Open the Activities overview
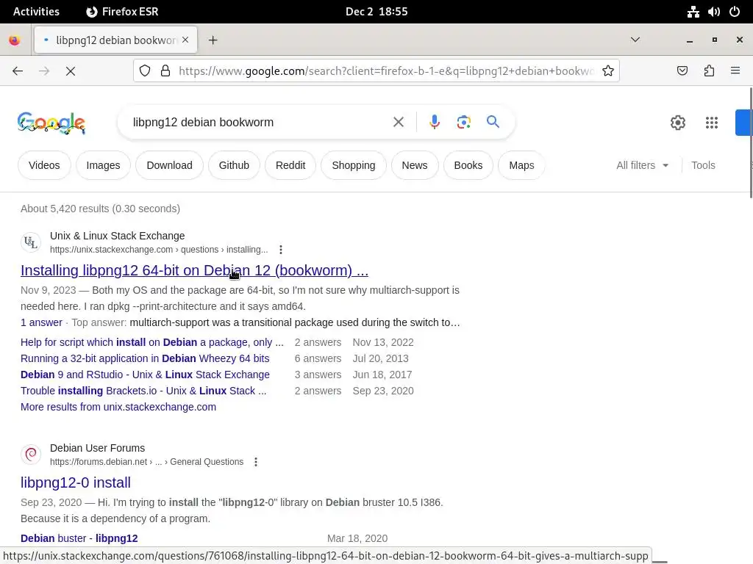 click(x=36, y=12)
